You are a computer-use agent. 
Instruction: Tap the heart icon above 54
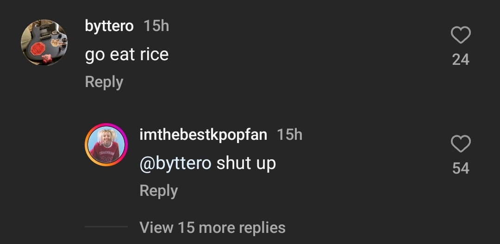pos(461,144)
